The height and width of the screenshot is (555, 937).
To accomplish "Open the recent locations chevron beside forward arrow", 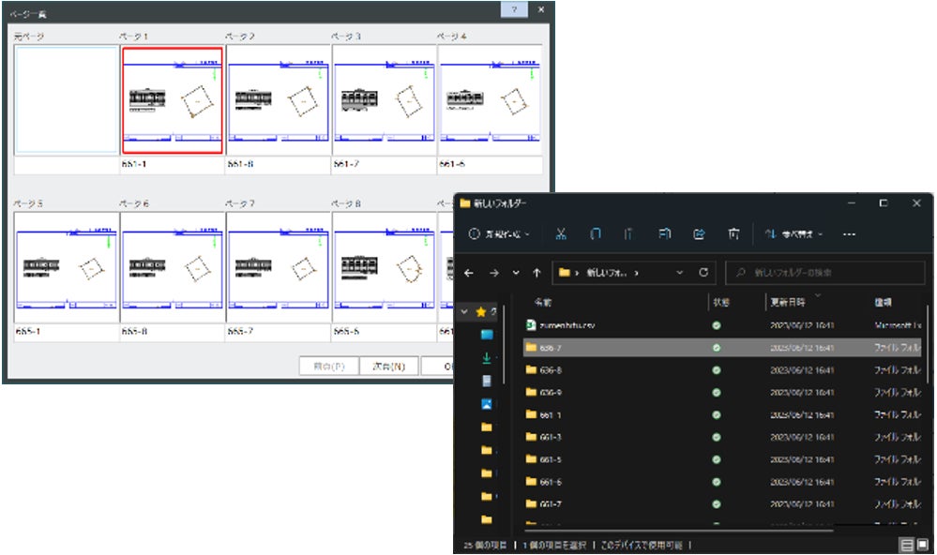I will click(x=516, y=273).
